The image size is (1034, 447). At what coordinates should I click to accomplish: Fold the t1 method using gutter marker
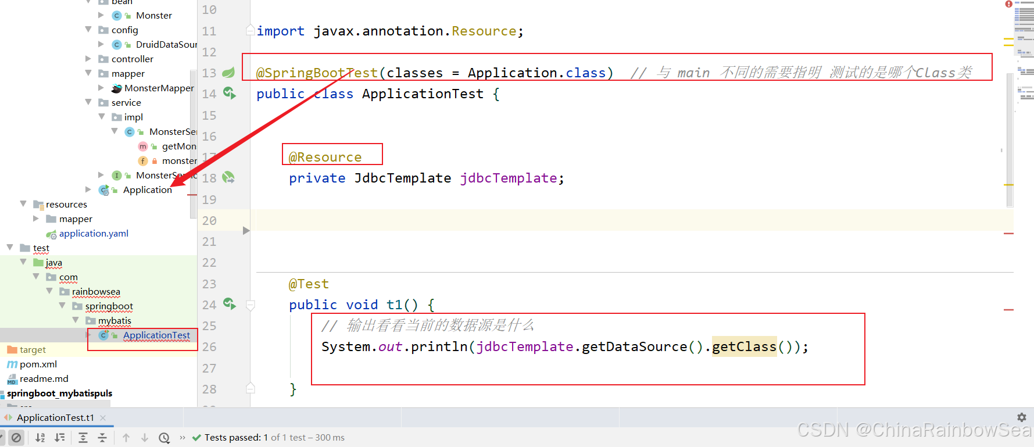click(251, 305)
